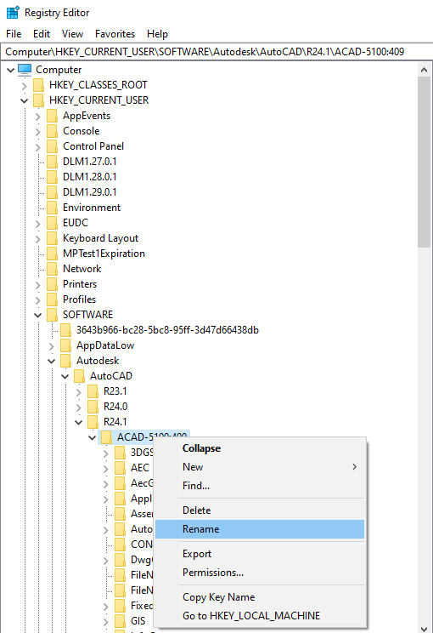Collapse the R24.1 key

pyautogui.click(x=79, y=423)
